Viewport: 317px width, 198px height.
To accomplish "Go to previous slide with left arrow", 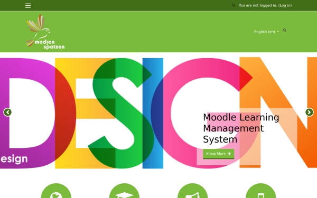I will click(7, 112).
